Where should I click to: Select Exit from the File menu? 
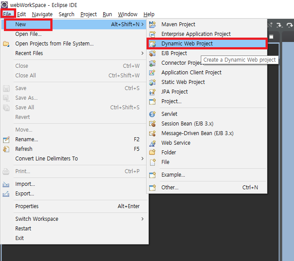point(74,238)
